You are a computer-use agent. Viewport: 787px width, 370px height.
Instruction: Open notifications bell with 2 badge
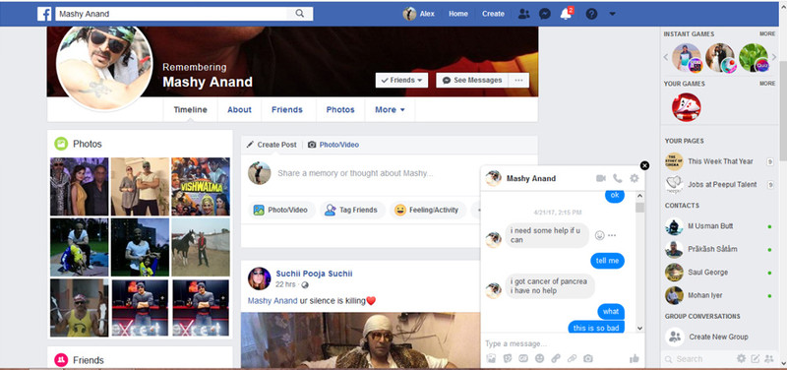567,14
